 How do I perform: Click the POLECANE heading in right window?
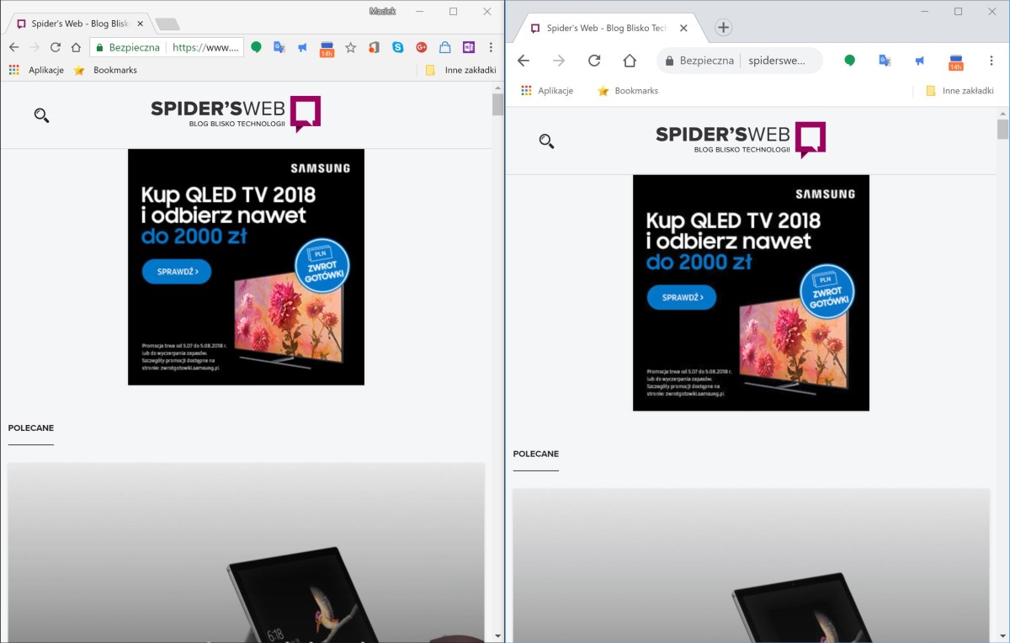(536, 454)
